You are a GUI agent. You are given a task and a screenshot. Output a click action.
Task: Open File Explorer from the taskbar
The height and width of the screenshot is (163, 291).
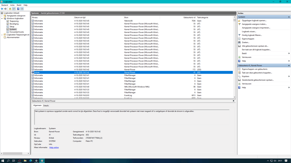click(x=25, y=161)
